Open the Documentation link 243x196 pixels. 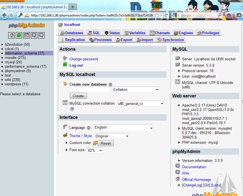(194, 167)
